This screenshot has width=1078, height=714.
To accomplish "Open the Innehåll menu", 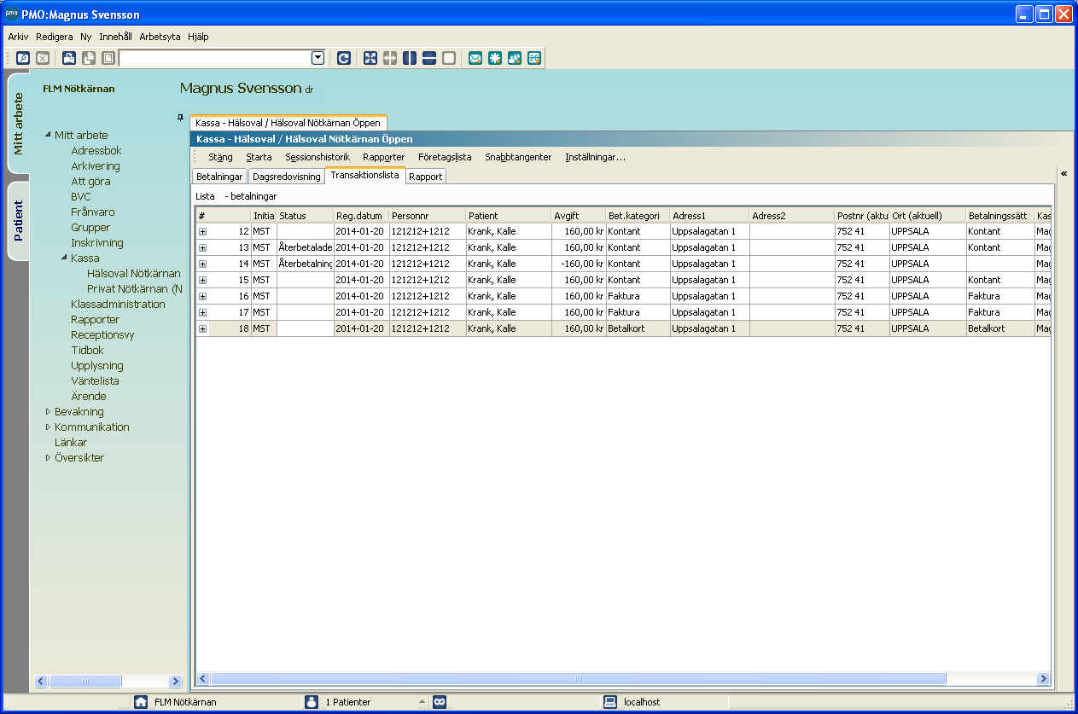I will pos(115,37).
